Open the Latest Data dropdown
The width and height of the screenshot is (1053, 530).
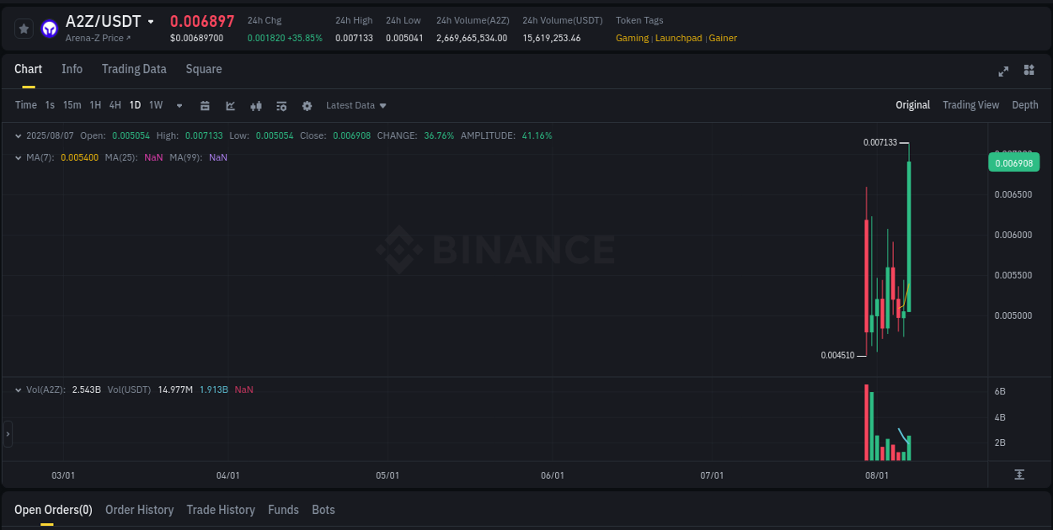355,105
